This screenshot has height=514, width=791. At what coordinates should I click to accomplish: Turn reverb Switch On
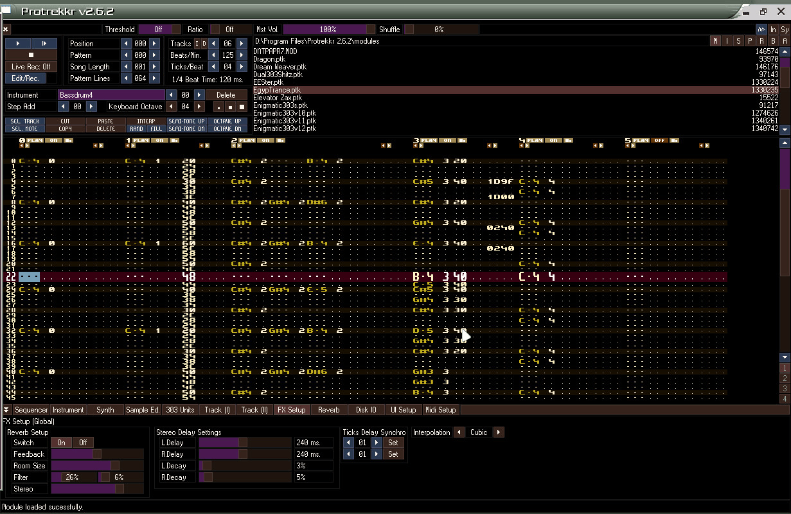tap(61, 443)
